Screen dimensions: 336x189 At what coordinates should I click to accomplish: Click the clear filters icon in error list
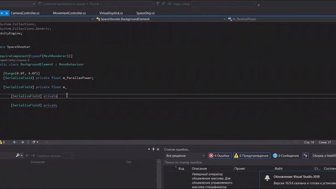[x=306, y=156]
